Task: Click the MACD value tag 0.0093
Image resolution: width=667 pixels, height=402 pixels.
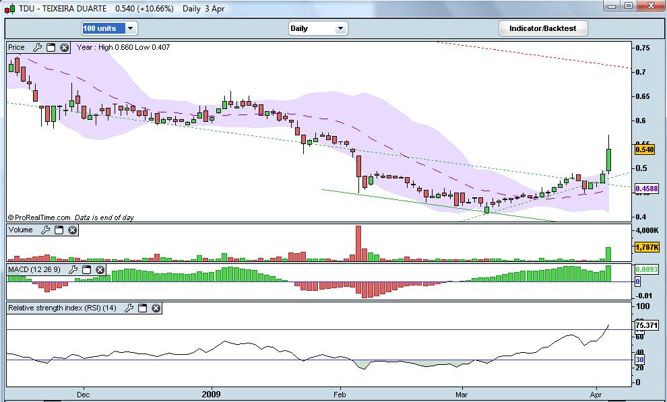Action: pyautogui.click(x=647, y=269)
